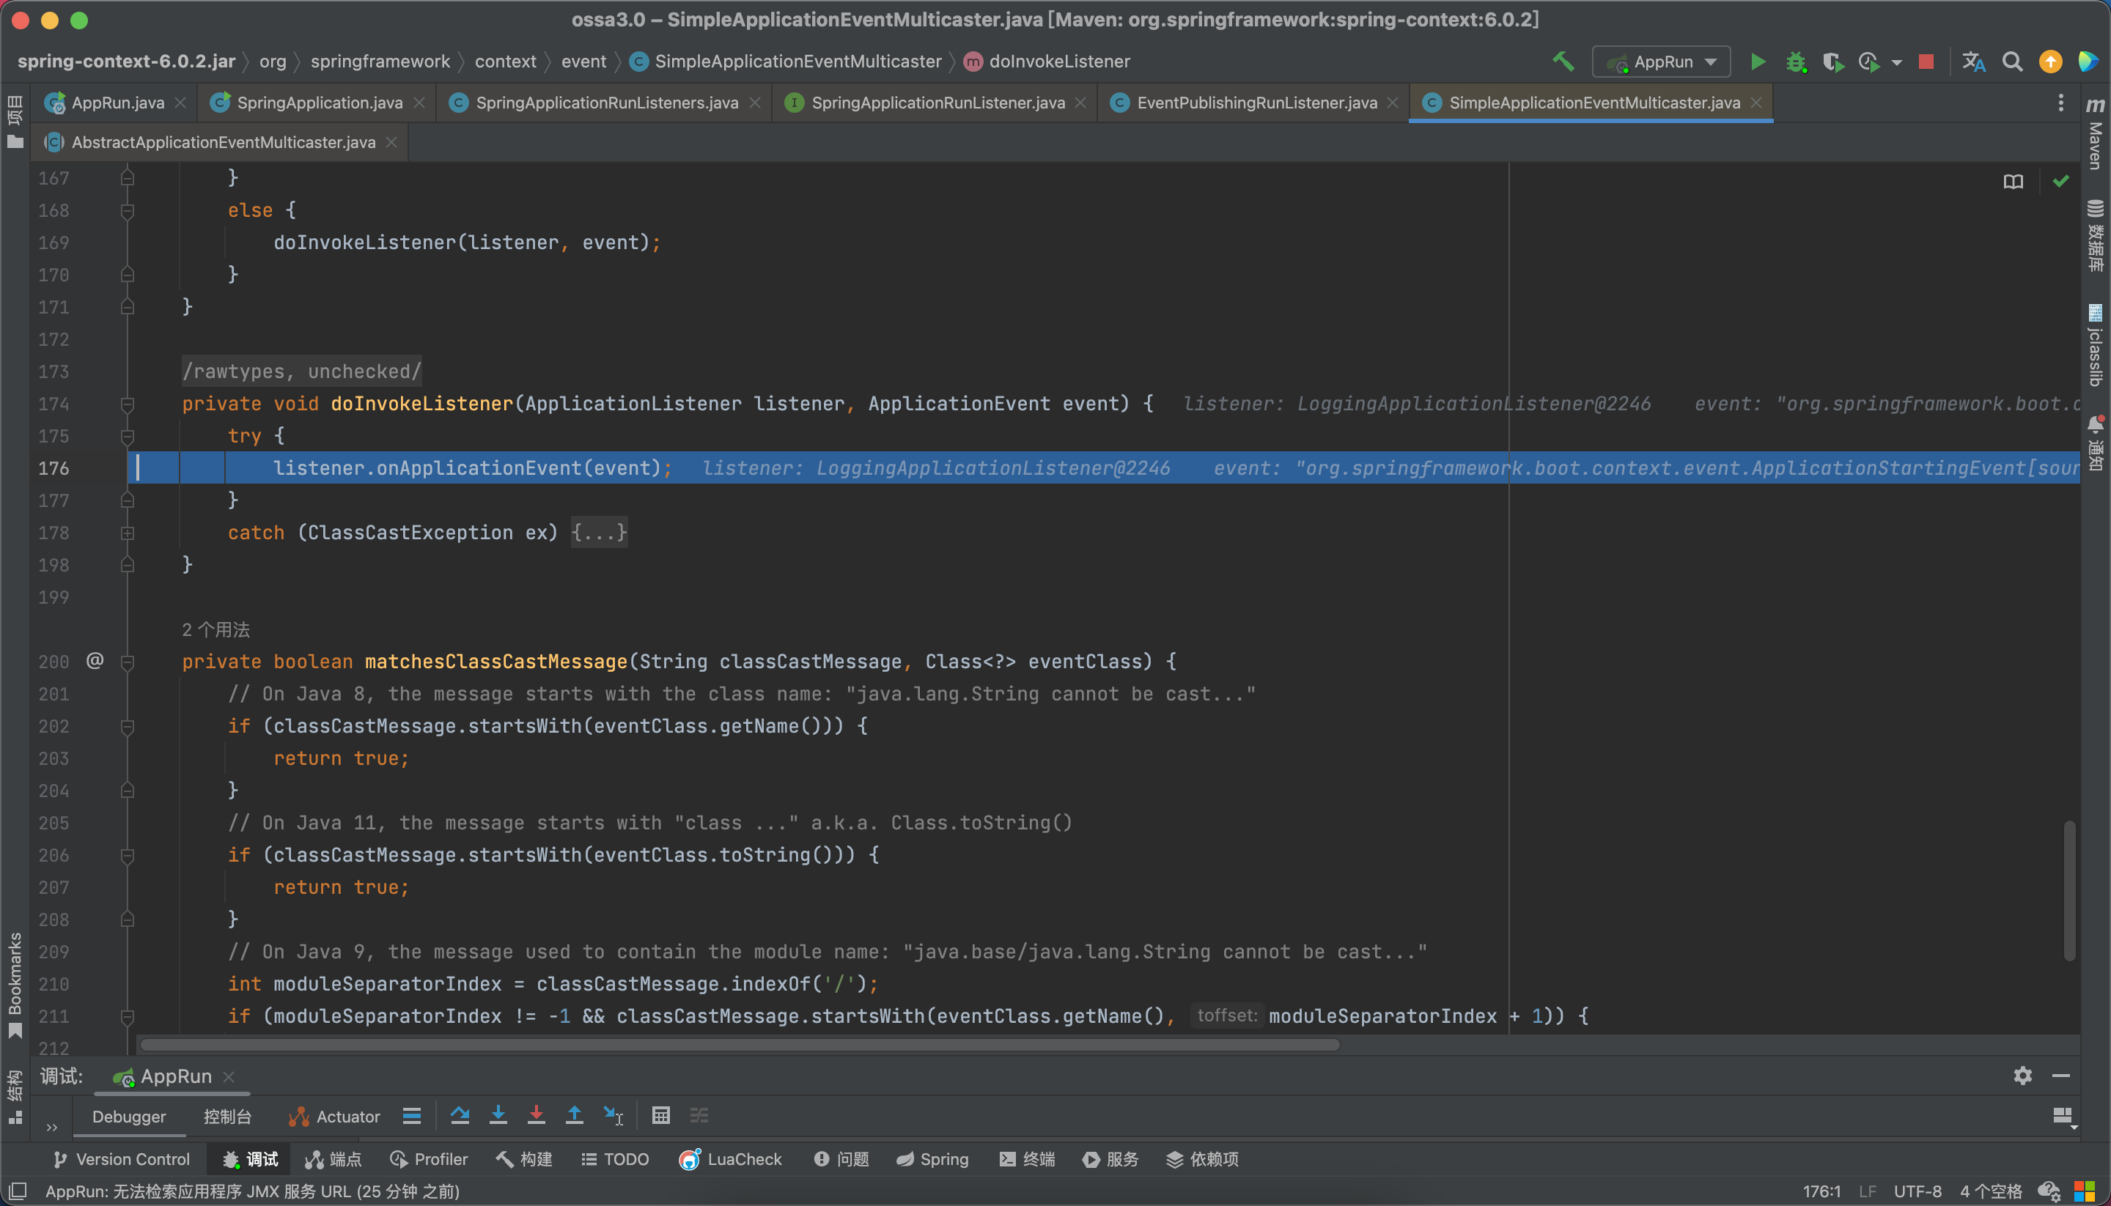This screenshot has width=2111, height=1206.
Task: Open Version Control tool window
Action: [x=121, y=1159]
